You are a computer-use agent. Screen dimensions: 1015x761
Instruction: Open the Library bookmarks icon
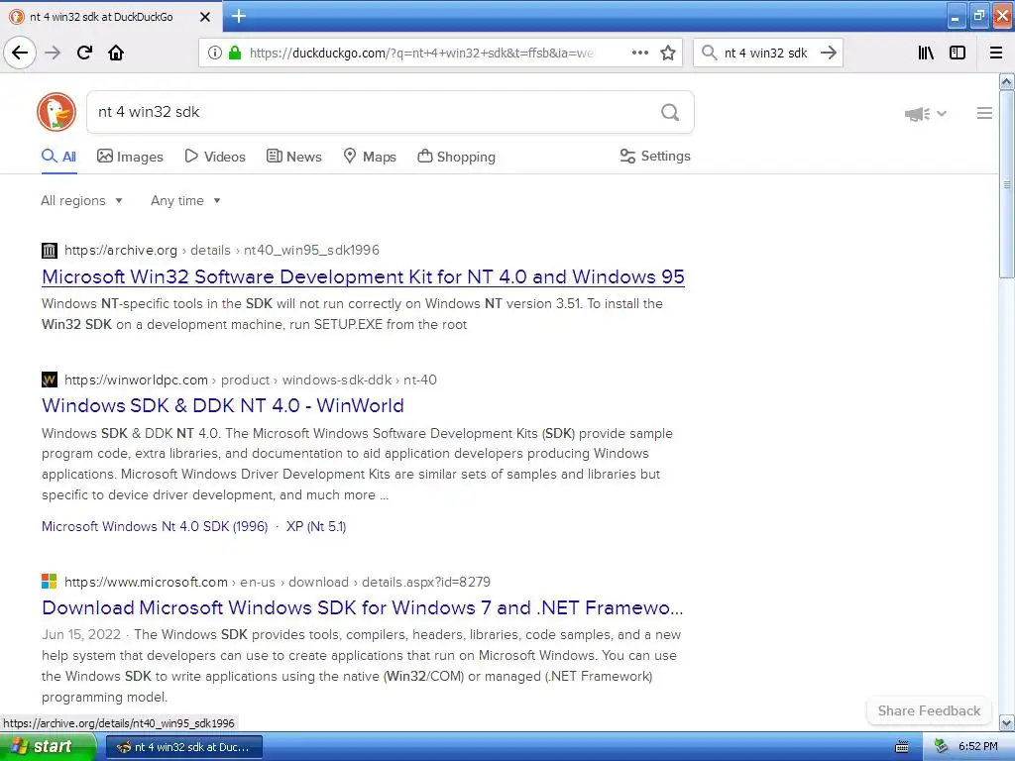point(926,53)
